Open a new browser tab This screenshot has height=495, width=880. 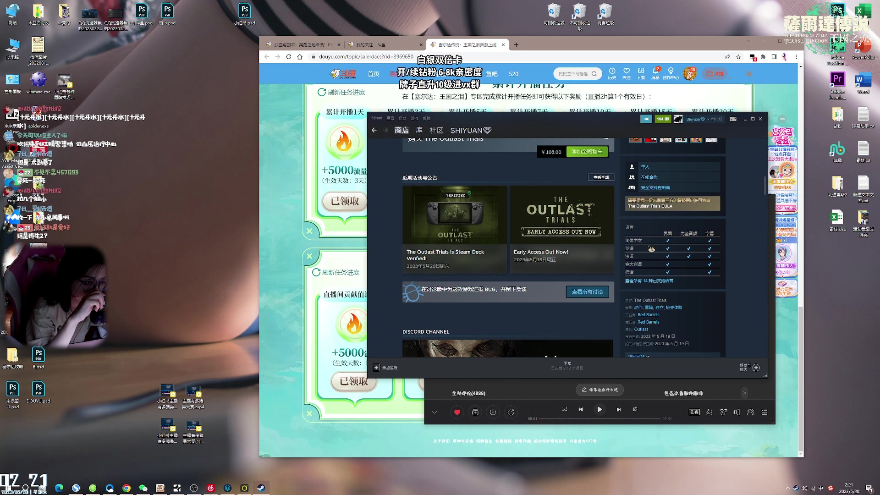[x=516, y=44]
